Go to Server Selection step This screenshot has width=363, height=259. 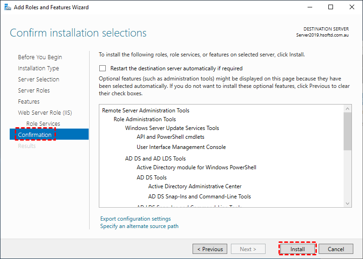(38, 80)
